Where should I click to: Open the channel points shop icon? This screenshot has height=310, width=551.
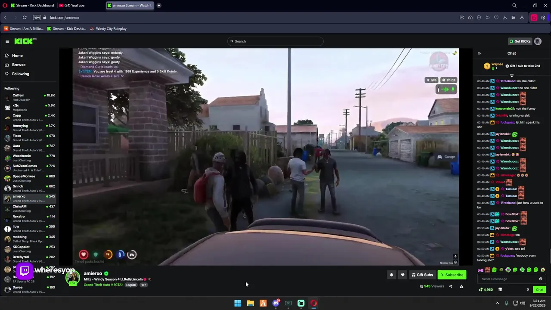pyautogui.click(x=500, y=290)
